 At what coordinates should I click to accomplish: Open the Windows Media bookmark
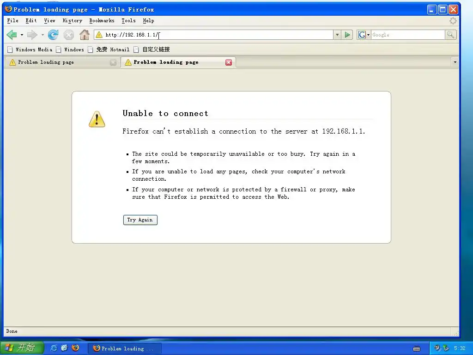[x=30, y=49]
